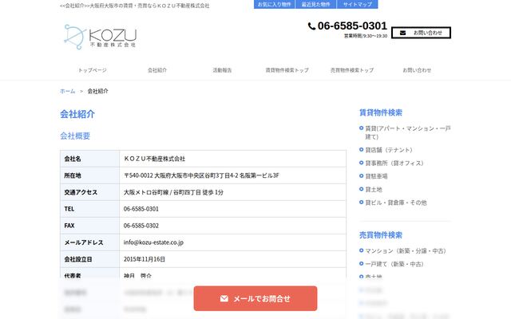511x319 pixels.
Task: Click bullet icon beside 貸土地
Action: coord(361,189)
